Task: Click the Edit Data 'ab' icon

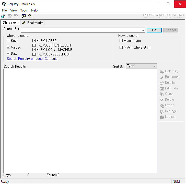Action: (x=162, y=89)
